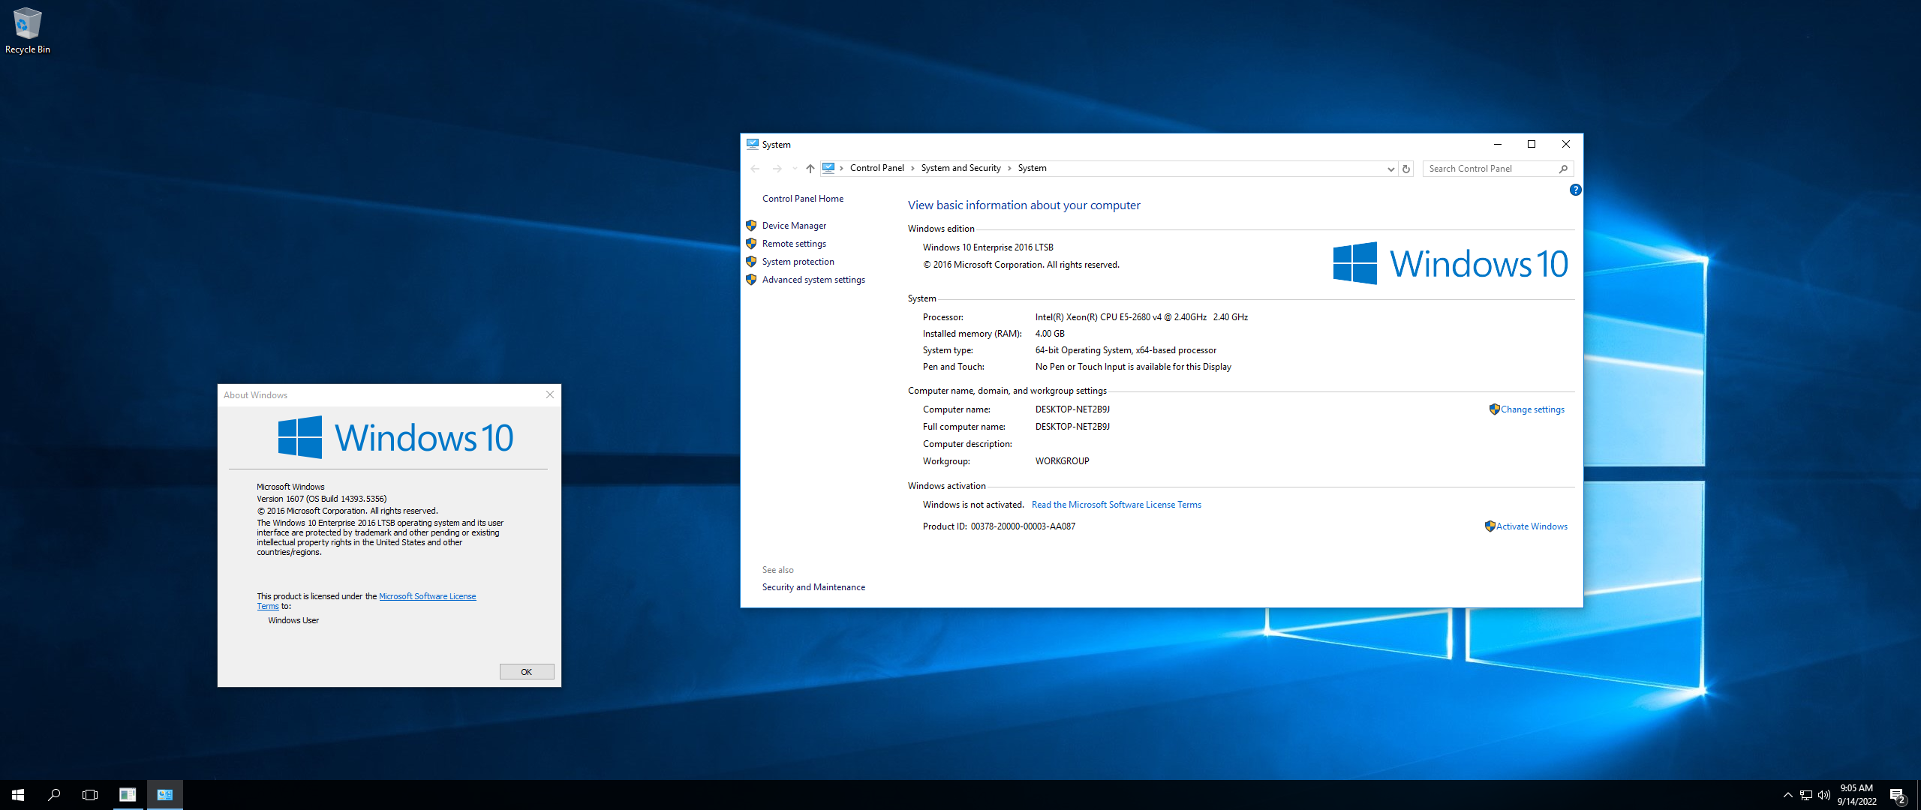Open Control Panel help question mark
This screenshot has width=1921, height=810.
[1575, 190]
